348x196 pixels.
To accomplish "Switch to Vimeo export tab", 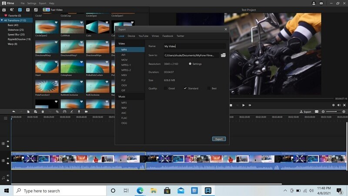I will pyautogui.click(x=155, y=36).
